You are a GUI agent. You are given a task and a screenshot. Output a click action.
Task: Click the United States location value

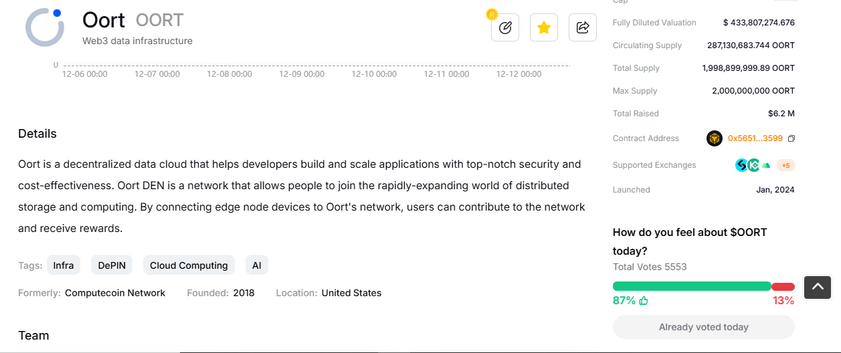[351, 293]
